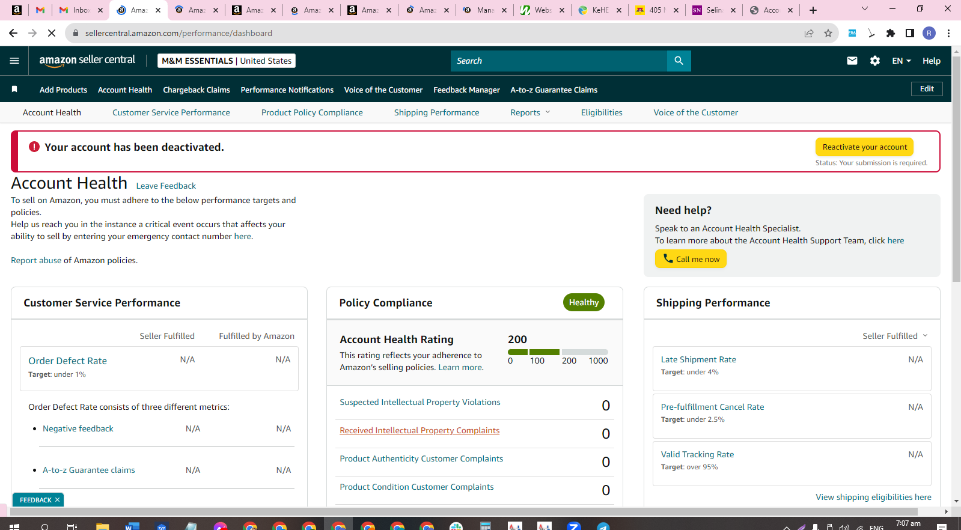Switch to the 405 browser tab

[657, 10]
